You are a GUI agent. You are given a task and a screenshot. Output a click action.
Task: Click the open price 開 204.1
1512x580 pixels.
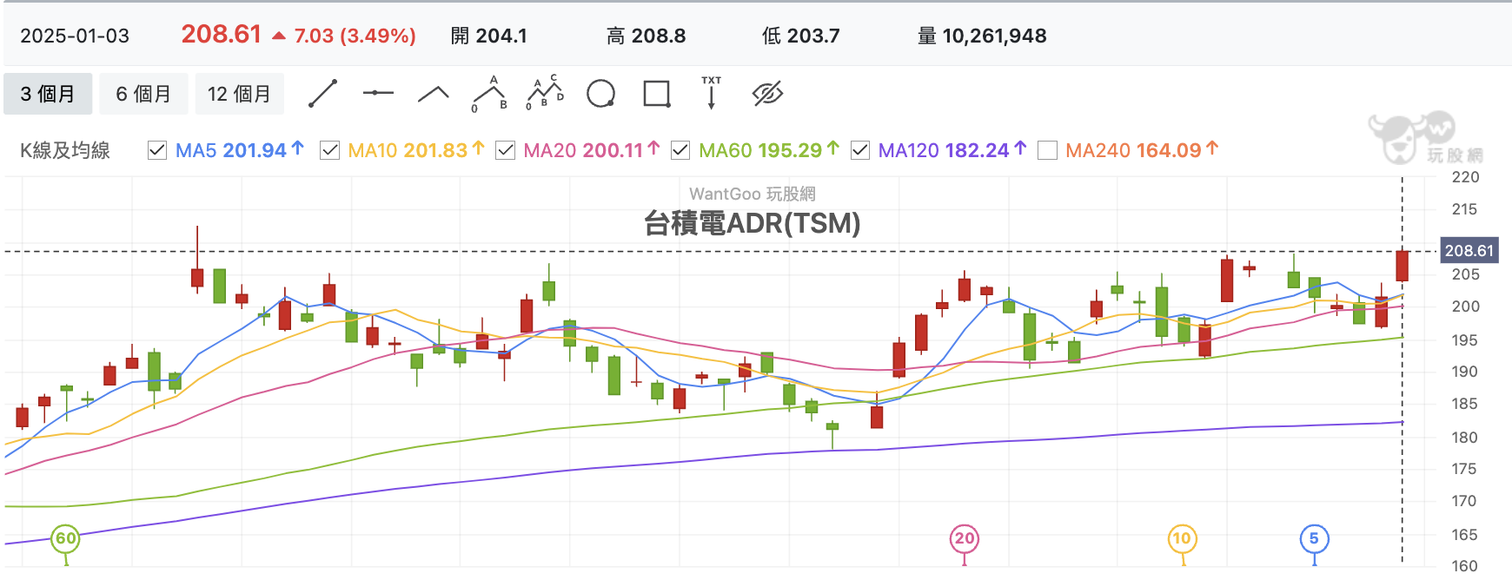[x=489, y=36]
